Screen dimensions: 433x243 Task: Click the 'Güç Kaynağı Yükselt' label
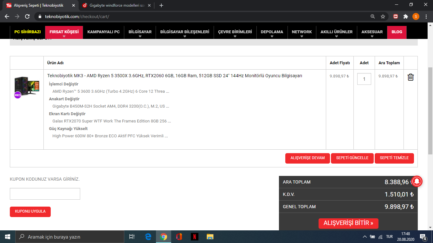[x=68, y=129]
